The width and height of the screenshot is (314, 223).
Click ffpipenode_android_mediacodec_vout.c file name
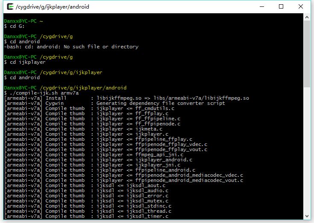tap(189, 181)
